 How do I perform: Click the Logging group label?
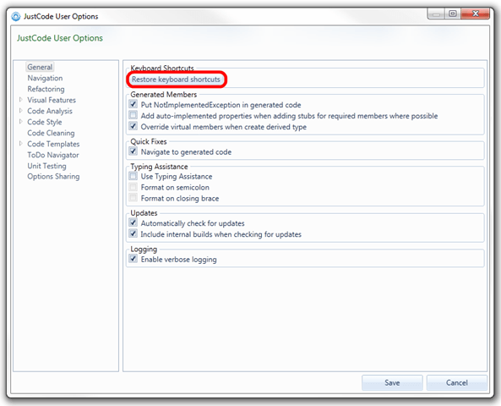pyautogui.click(x=144, y=249)
